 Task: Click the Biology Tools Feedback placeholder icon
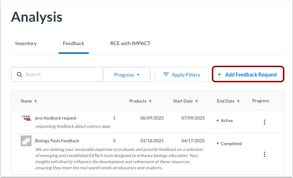(x=26, y=141)
